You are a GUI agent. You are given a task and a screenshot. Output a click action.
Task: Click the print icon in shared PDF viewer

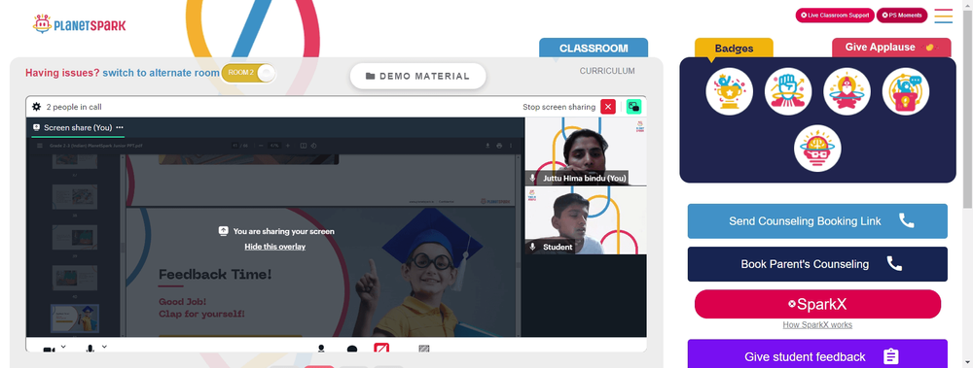pyautogui.click(x=499, y=146)
